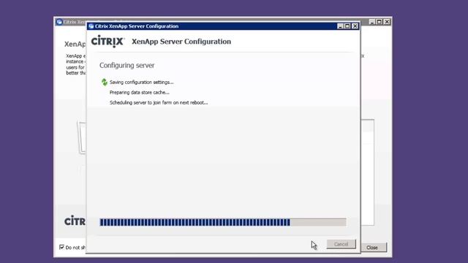Click the configuration progress bar

coord(222,222)
